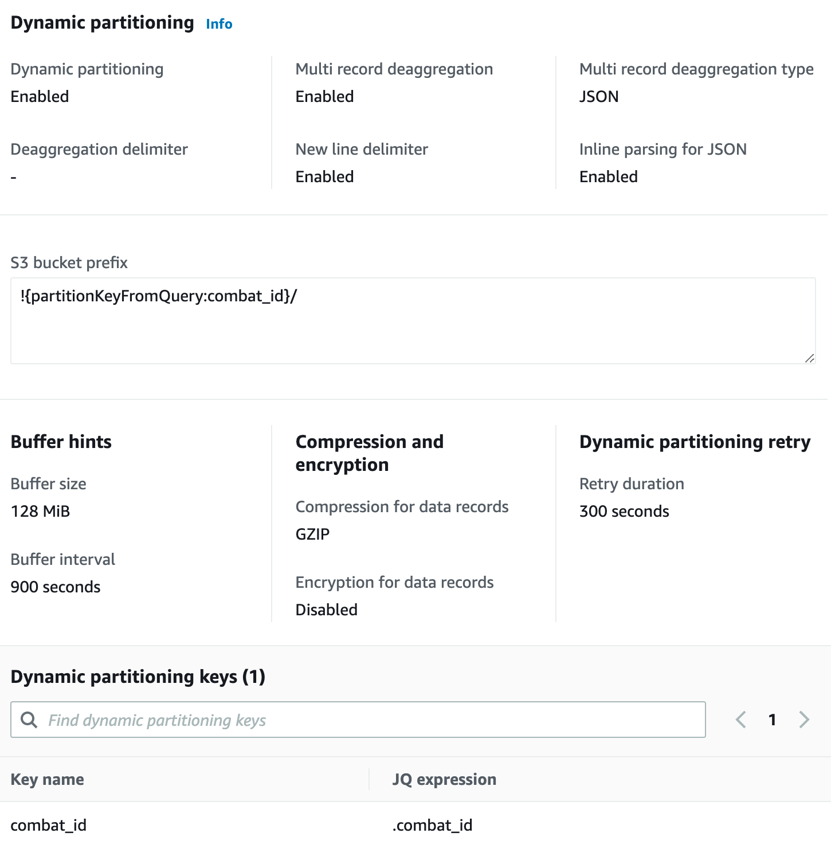Click the Inline parsing for JSON Enabled value
The width and height of the screenshot is (831, 841).
608,176
